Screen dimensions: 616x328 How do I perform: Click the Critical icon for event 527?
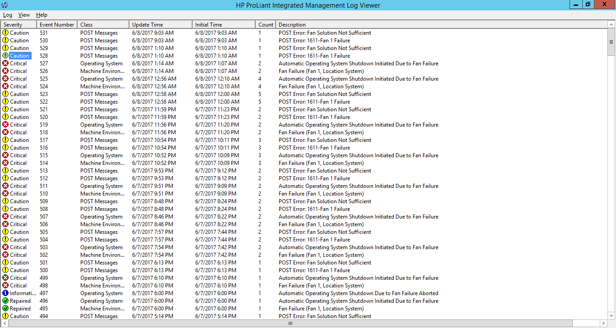click(5, 64)
